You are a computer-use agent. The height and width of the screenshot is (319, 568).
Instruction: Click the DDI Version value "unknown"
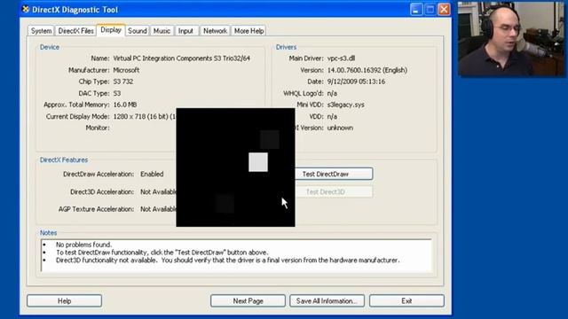[340, 128]
